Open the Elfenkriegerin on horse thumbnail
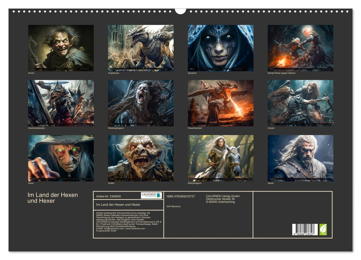The height and width of the screenshot is (260, 361). coord(220,158)
